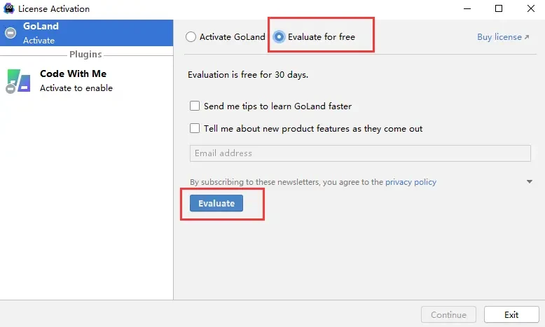Click the external arrow icon after Buy license
545x327 pixels.
527,37
